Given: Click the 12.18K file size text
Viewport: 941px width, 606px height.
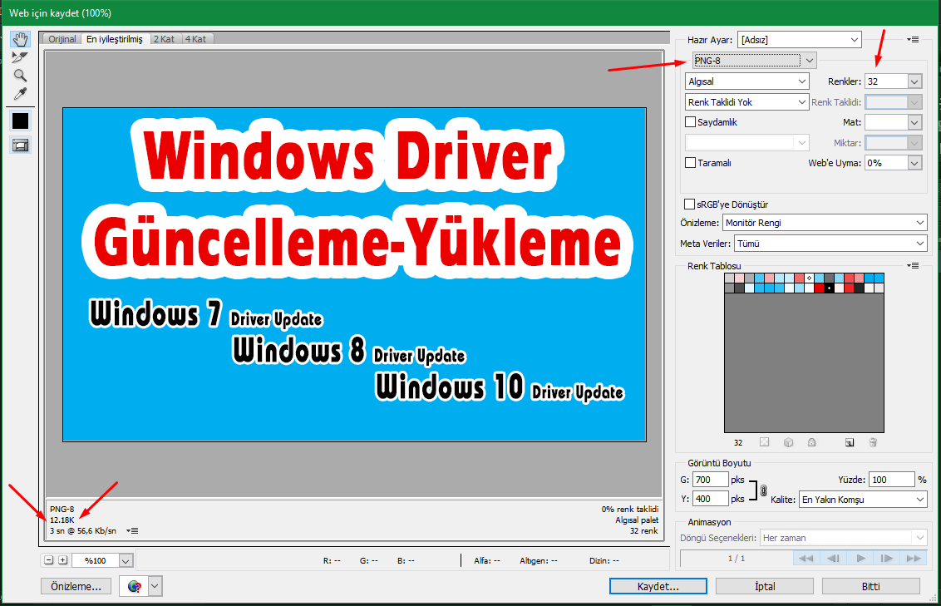Looking at the screenshot, I should click(62, 520).
